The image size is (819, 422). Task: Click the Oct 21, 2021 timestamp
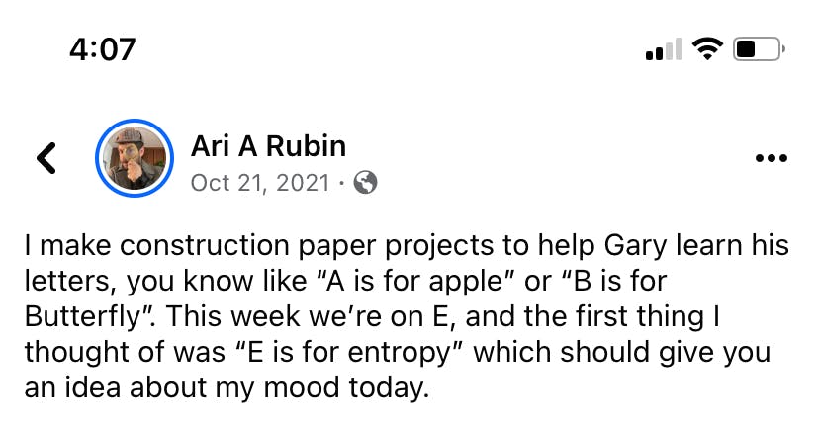[x=260, y=183]
